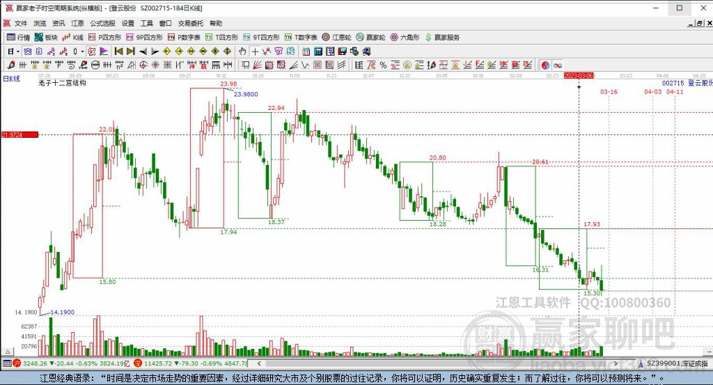Screen dimensions: 713x385
Task: Click the 23.9800 high price label
Action: coord(246,94)
